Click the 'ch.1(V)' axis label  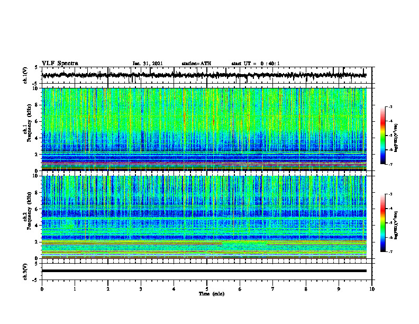tap(25, 75)
